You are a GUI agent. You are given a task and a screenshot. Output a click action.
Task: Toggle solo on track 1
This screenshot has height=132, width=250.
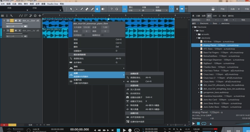12,21
